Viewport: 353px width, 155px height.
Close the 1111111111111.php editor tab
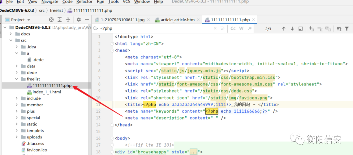tap(254, 20)
